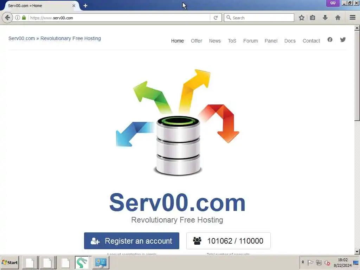The width and height of the screenshot is (360, 270).
Task: Open the Windows Start button
Action: (x=10, y=262)
